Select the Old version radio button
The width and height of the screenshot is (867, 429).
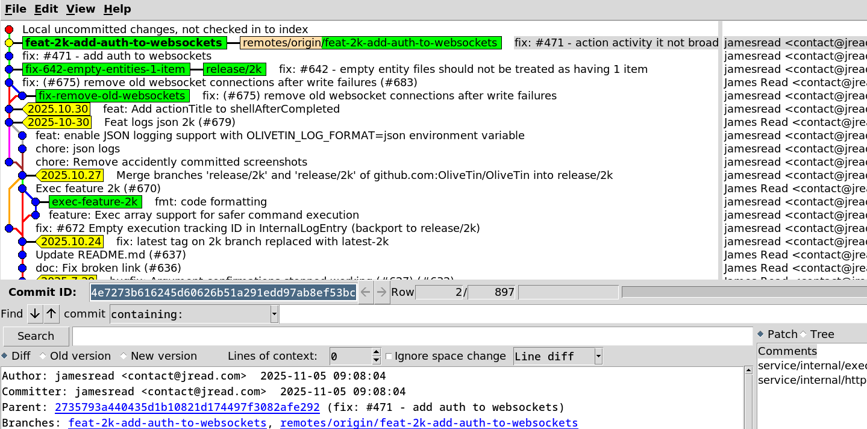(43, 356)
